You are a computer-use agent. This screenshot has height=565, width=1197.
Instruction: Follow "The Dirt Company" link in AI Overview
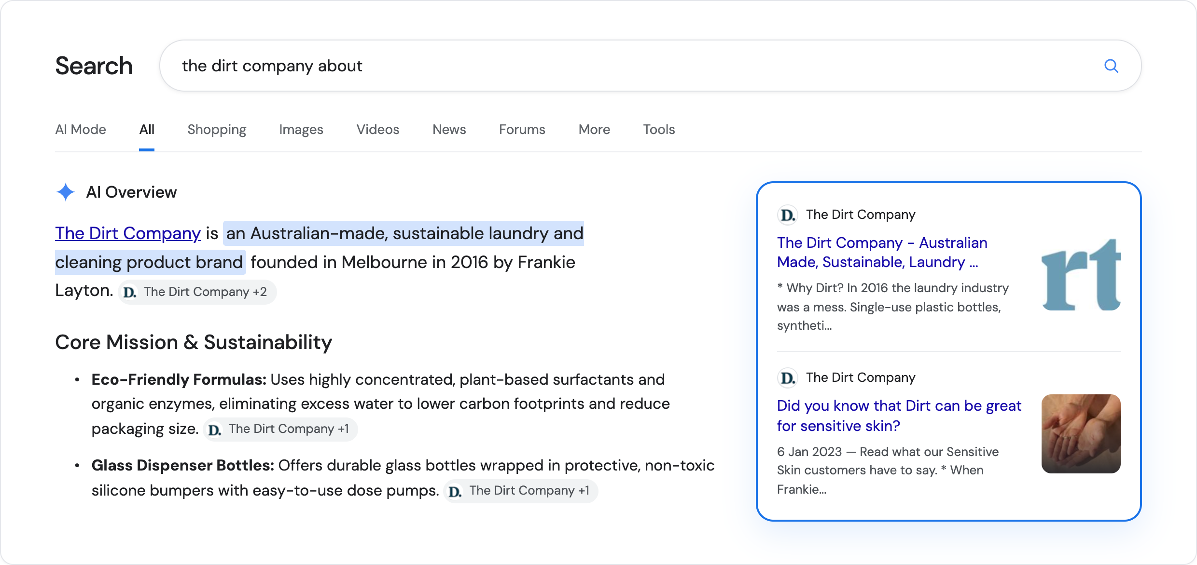point(128,233)
